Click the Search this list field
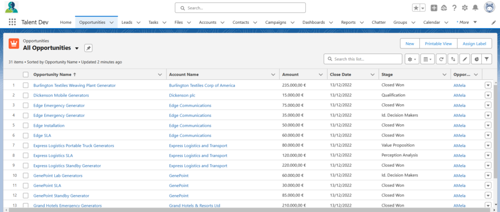The height and width of the screenshot is (212, 500). point(363,59)
